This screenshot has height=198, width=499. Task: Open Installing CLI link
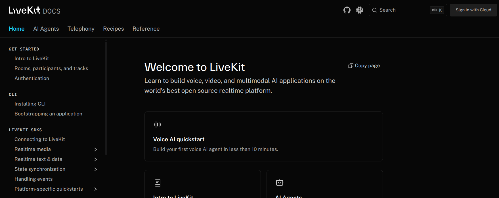point(30,104)
